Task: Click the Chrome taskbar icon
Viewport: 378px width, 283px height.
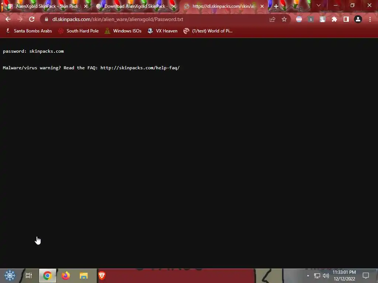Action: [48, 276]
